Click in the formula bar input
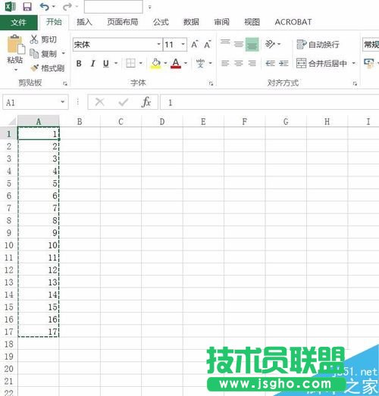This screenshot has height=396, width=379. coord(270,102)
